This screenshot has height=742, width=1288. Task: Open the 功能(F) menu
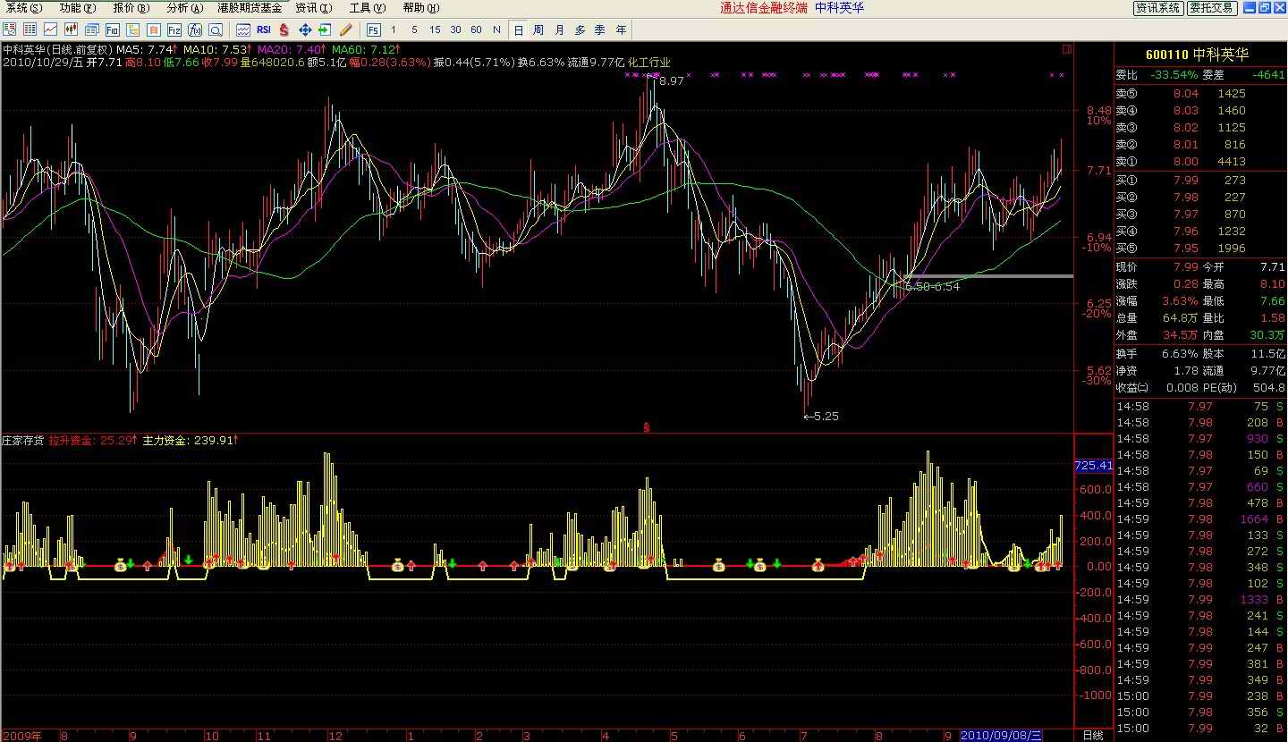point(78,8)
